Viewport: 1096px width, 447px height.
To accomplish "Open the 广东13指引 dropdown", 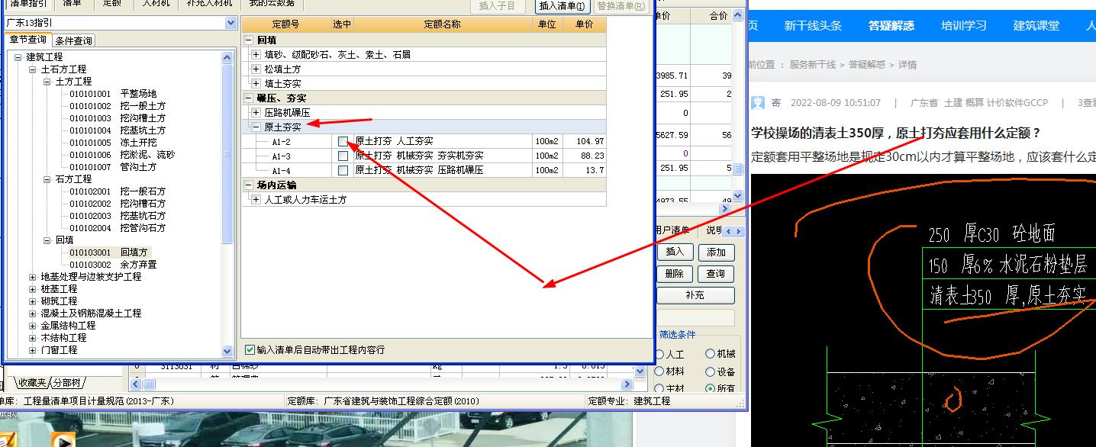I will click(x=231, y=24).
